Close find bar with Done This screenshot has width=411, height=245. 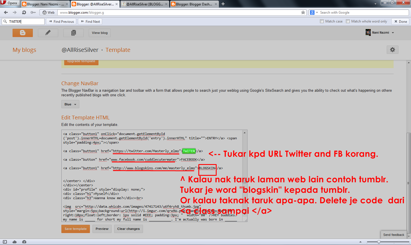pos(400,21)
